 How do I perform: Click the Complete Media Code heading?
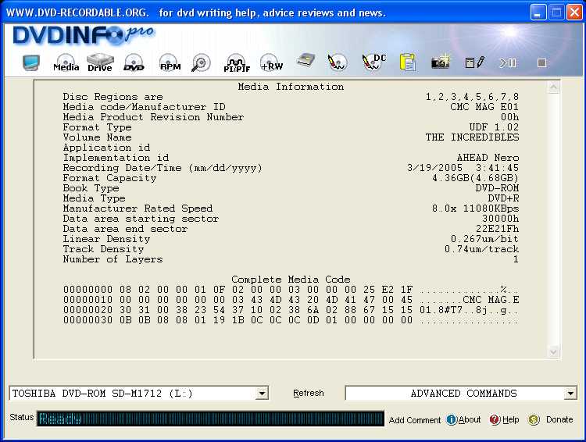[x=291, y=279]
